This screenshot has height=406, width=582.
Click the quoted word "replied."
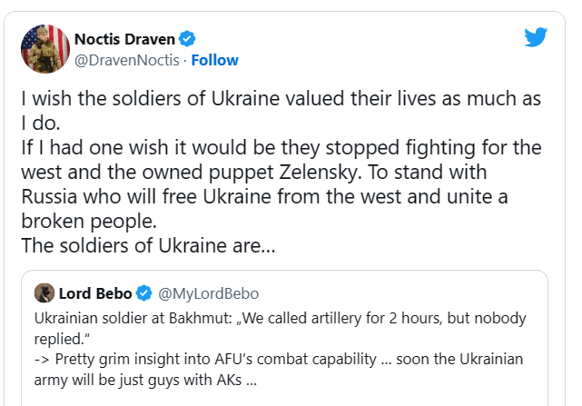coord(62,339)
